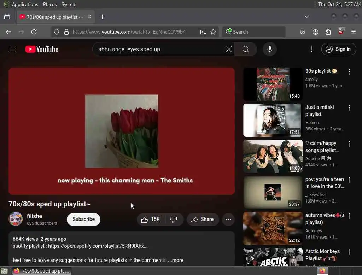
Task: Open options for 80s playlist video
Action: (x=349, y=72)
